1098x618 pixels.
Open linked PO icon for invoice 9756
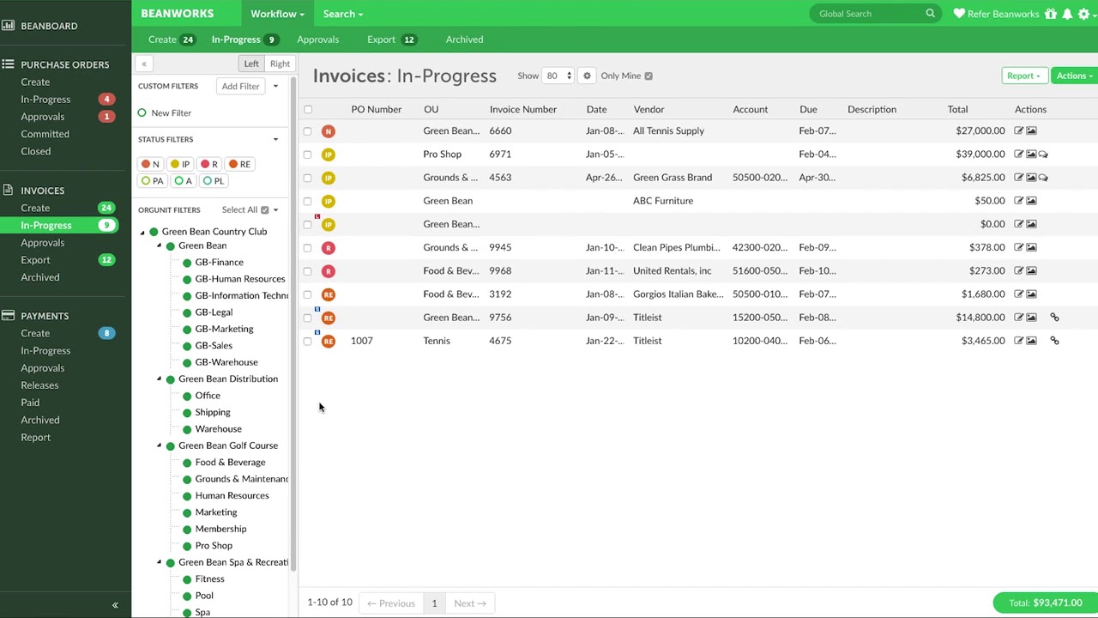[x=1054, y=318]
